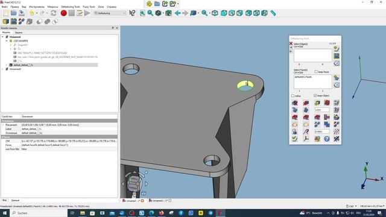Open the Windows Start menu
This screenshot has width=386, height=217.
(x=5, y=213)
